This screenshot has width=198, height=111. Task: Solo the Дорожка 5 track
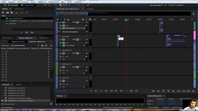(x=83, y=50)
